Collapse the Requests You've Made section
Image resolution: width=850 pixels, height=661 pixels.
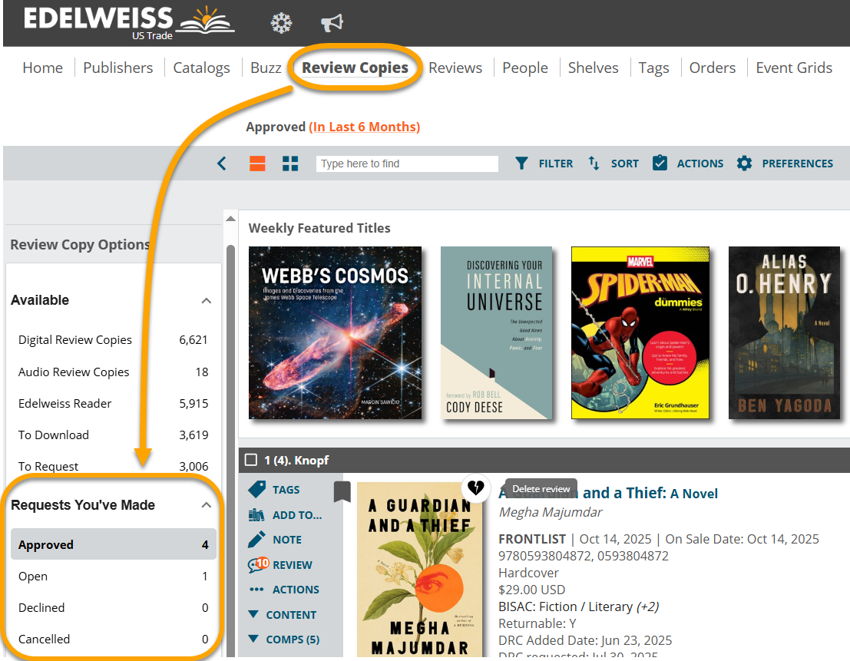point(206,505)
